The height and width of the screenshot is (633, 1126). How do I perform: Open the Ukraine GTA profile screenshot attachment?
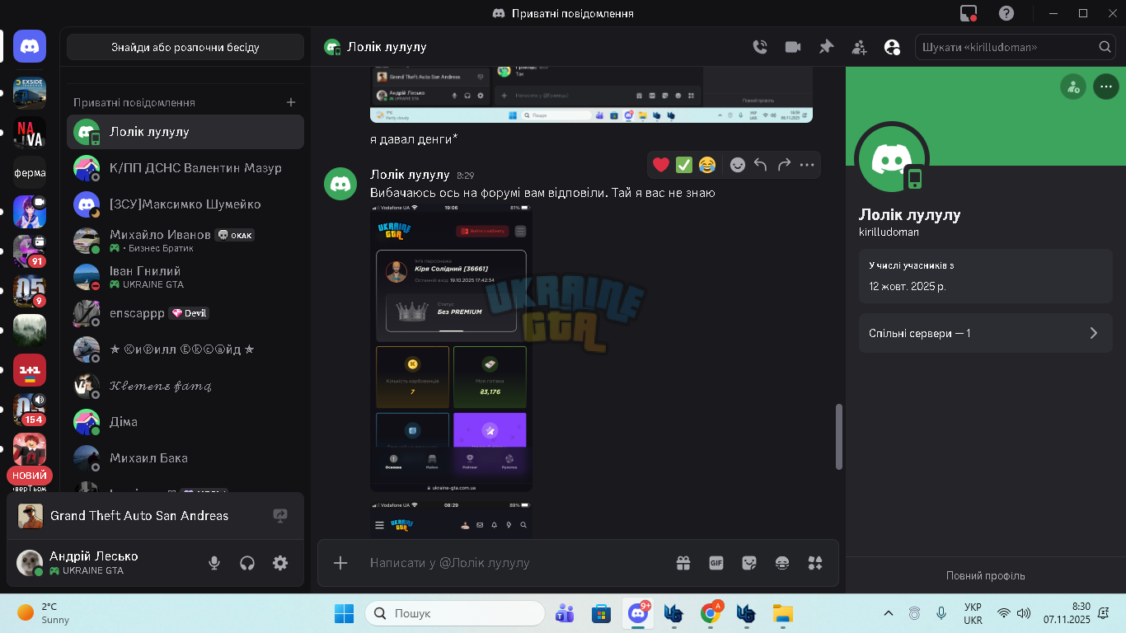pyautogui.click(x=451, y=348)
